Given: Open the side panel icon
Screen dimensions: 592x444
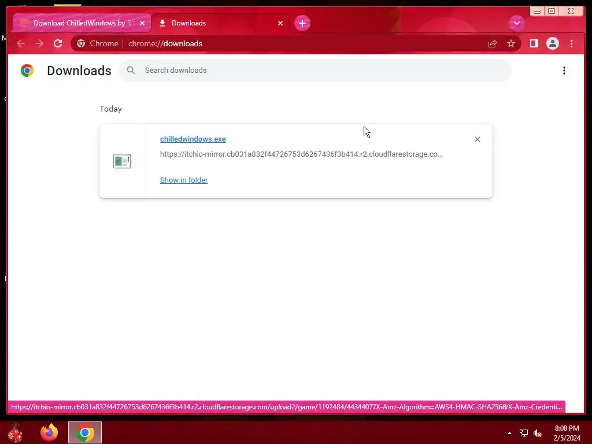Looking at the screenshot, I should pyautogui.click(x=534, y=44).
